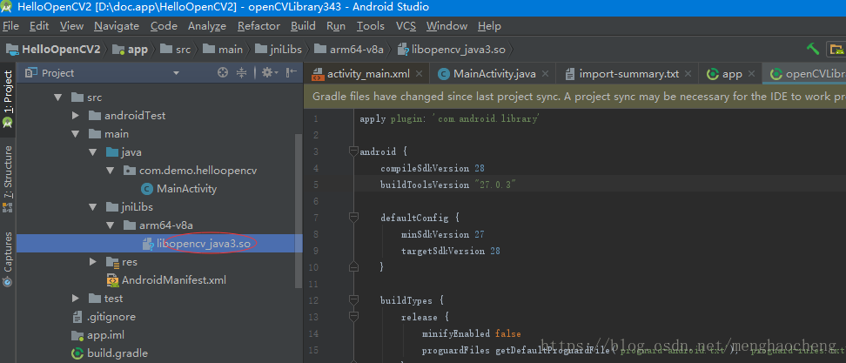This screenshot has height=363, width=846.
Task: Expand the test folder
Action: (76, 299)
